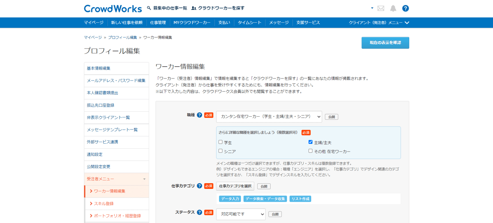Open クラウドワーカーを探す link

pos(218,8)
